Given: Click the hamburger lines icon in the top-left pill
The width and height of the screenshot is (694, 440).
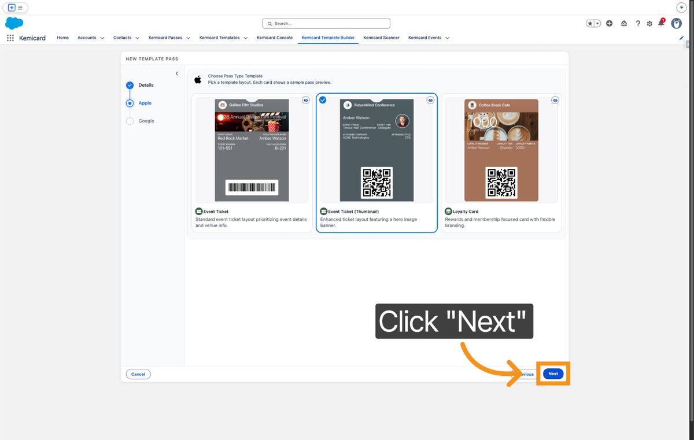Looking at the screenshot, I should (20, 8).
